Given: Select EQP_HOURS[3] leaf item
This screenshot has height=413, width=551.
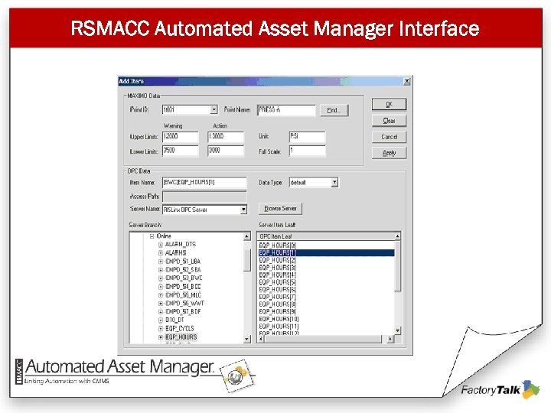Looking at the screenshot, I should [x=278, y=267].
